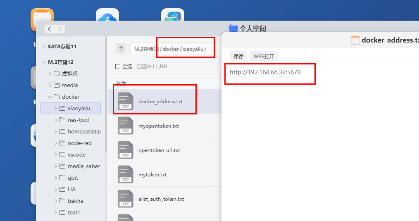Toggle the 全选 select-all checkbox
The height and width of the screenshot is (221, 419).
(x=118, y=66)
